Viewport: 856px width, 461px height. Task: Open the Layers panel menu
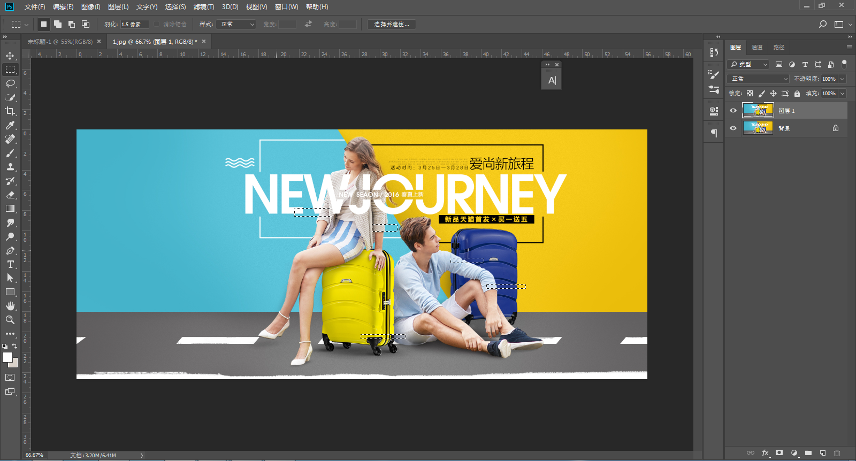coord(849,48)
